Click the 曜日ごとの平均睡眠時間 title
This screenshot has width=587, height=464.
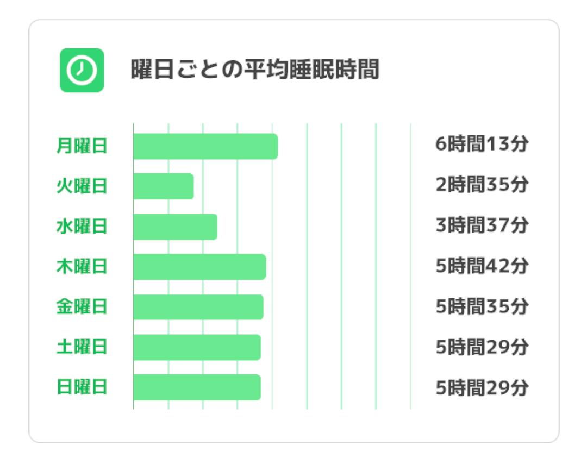[254, 71]
